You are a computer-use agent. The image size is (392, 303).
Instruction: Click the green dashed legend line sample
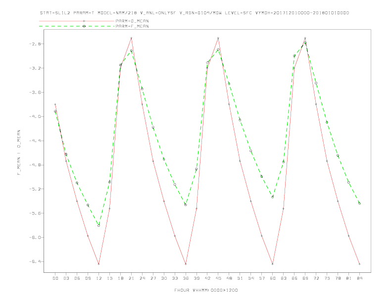tap(77, 26)
